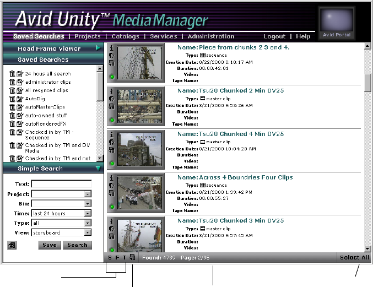This screenshot has height=287, width=373.
Task: Delete the autoRenderedFX saved search
Action: click(x=12, y=123)
